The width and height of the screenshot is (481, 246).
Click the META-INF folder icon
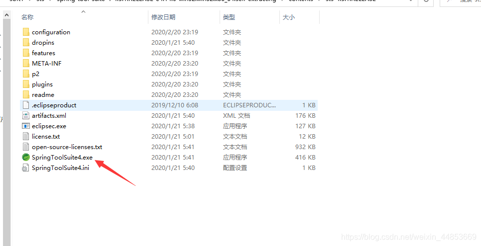(x=26, y=64)
